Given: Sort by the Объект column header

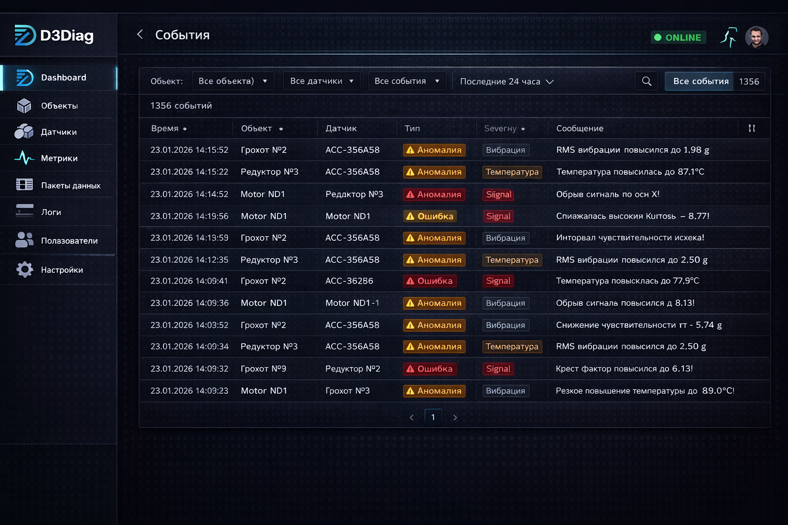Looking at the screenshot, I should coord(262,128).
